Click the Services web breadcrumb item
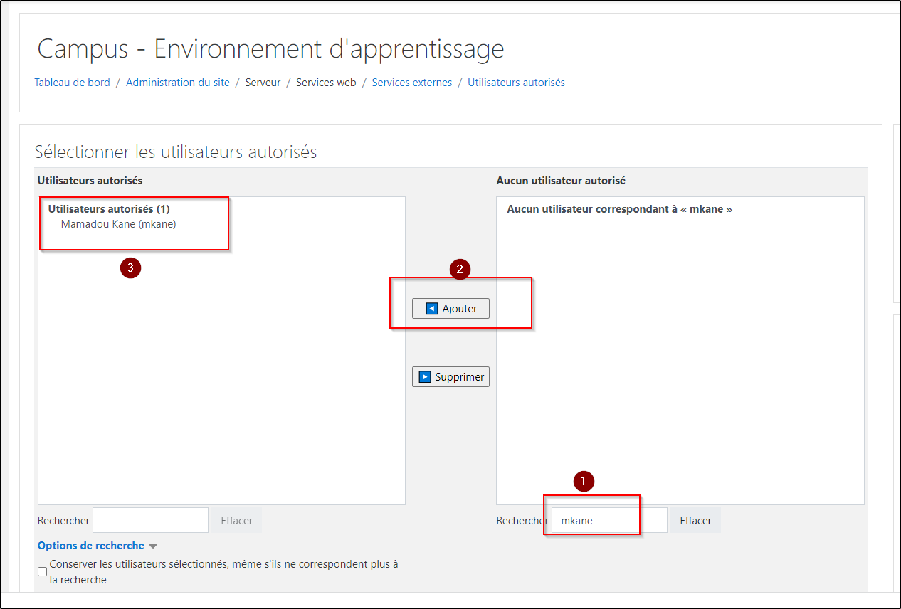901x609 pixels. point(326,83)
